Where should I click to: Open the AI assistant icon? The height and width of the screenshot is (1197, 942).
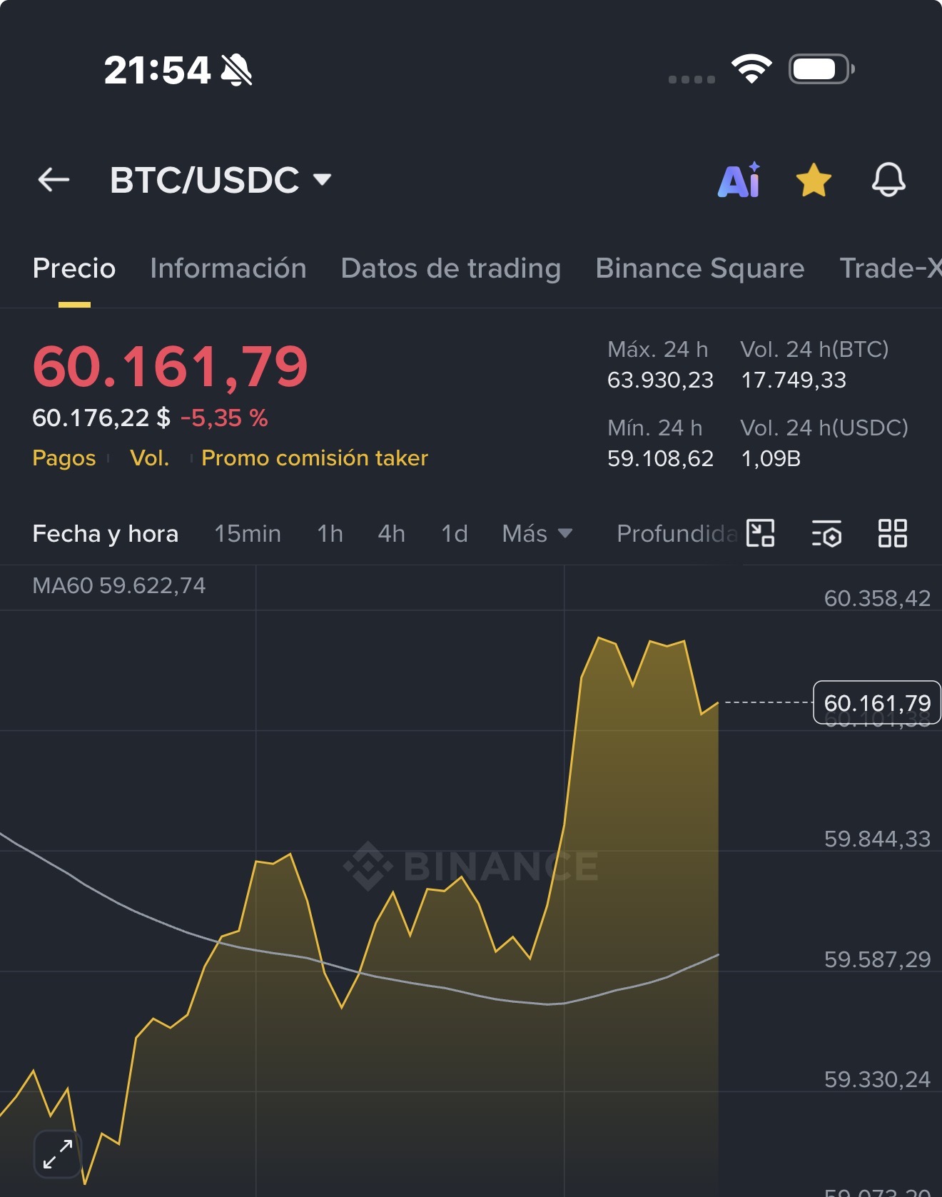pyautogui.click(x=739, y=180)
